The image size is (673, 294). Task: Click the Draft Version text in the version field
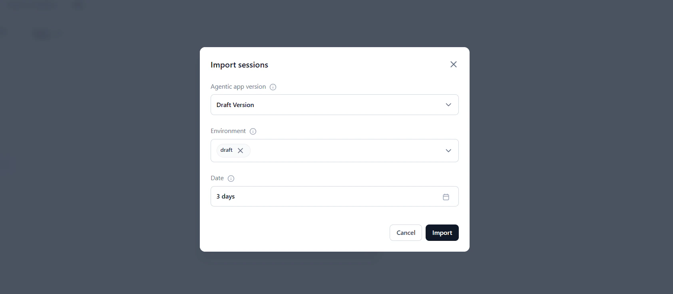[x=235, y=105]
